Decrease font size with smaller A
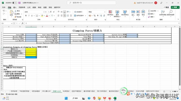This screenshot has height=101, width=181. (54, 12)
